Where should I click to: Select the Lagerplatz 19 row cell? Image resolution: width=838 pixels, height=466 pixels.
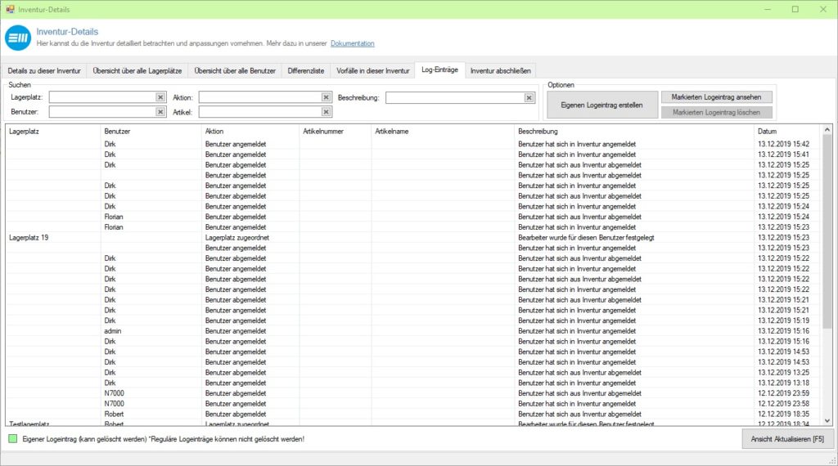29,238
